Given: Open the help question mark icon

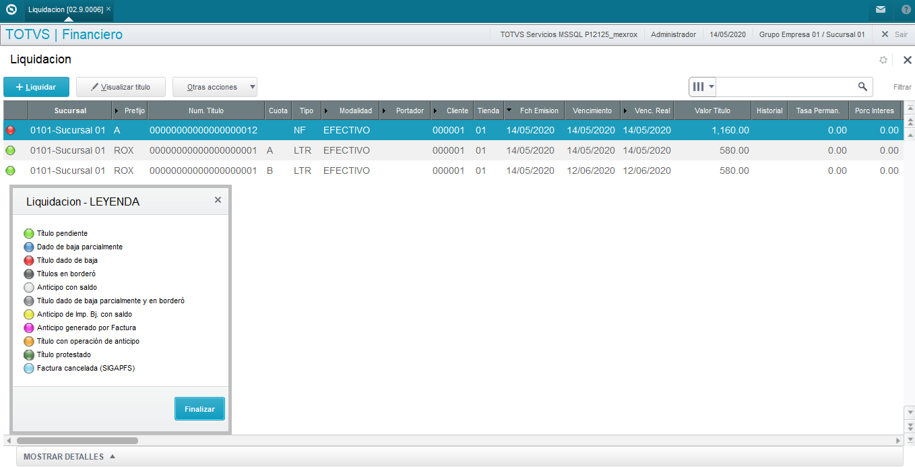Looking at the screenshot, I should click(906, 10).
